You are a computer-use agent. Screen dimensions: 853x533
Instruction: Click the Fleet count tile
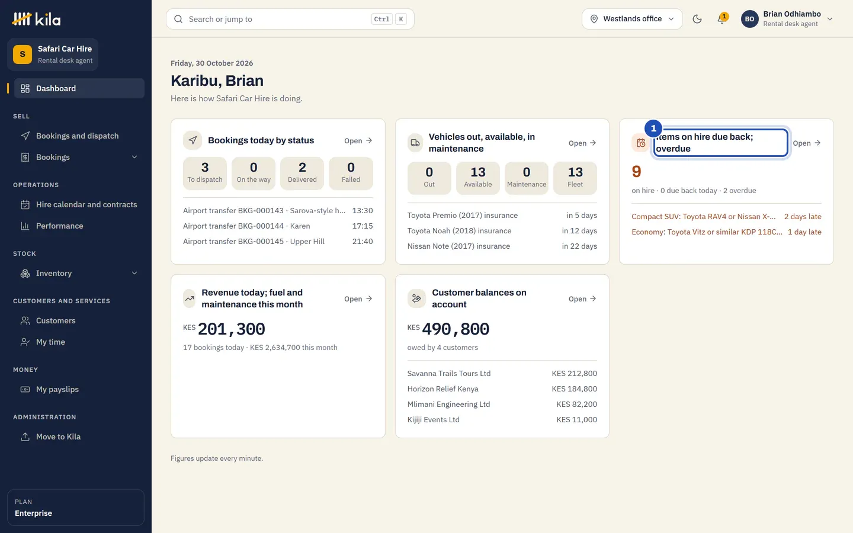[x=575, y=178]
